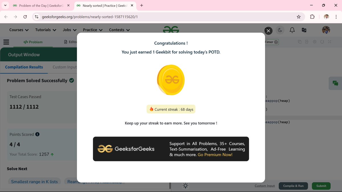The height and width of the screenshot is (192, 342).
Task: Expand the Tutorials dropdown menu
Action: coord(46,30)
